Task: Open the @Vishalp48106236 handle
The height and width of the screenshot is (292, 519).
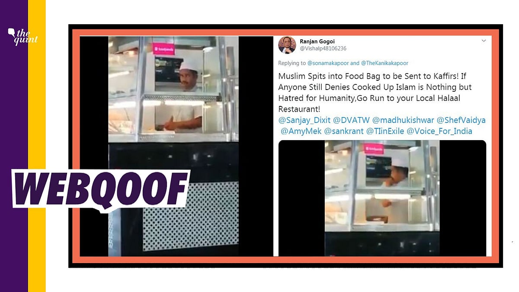Action: point(323,48)
